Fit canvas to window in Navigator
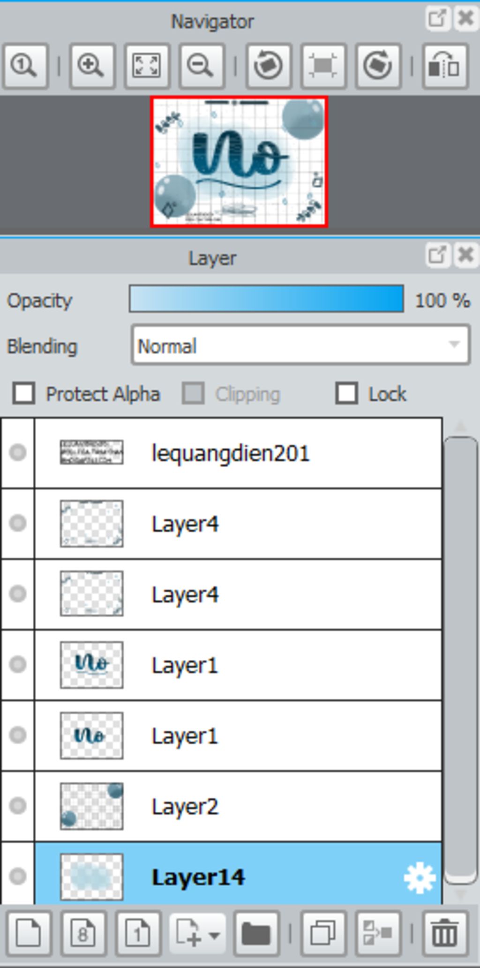The width and height of the screenshot is (480, 968). (147, 66)
